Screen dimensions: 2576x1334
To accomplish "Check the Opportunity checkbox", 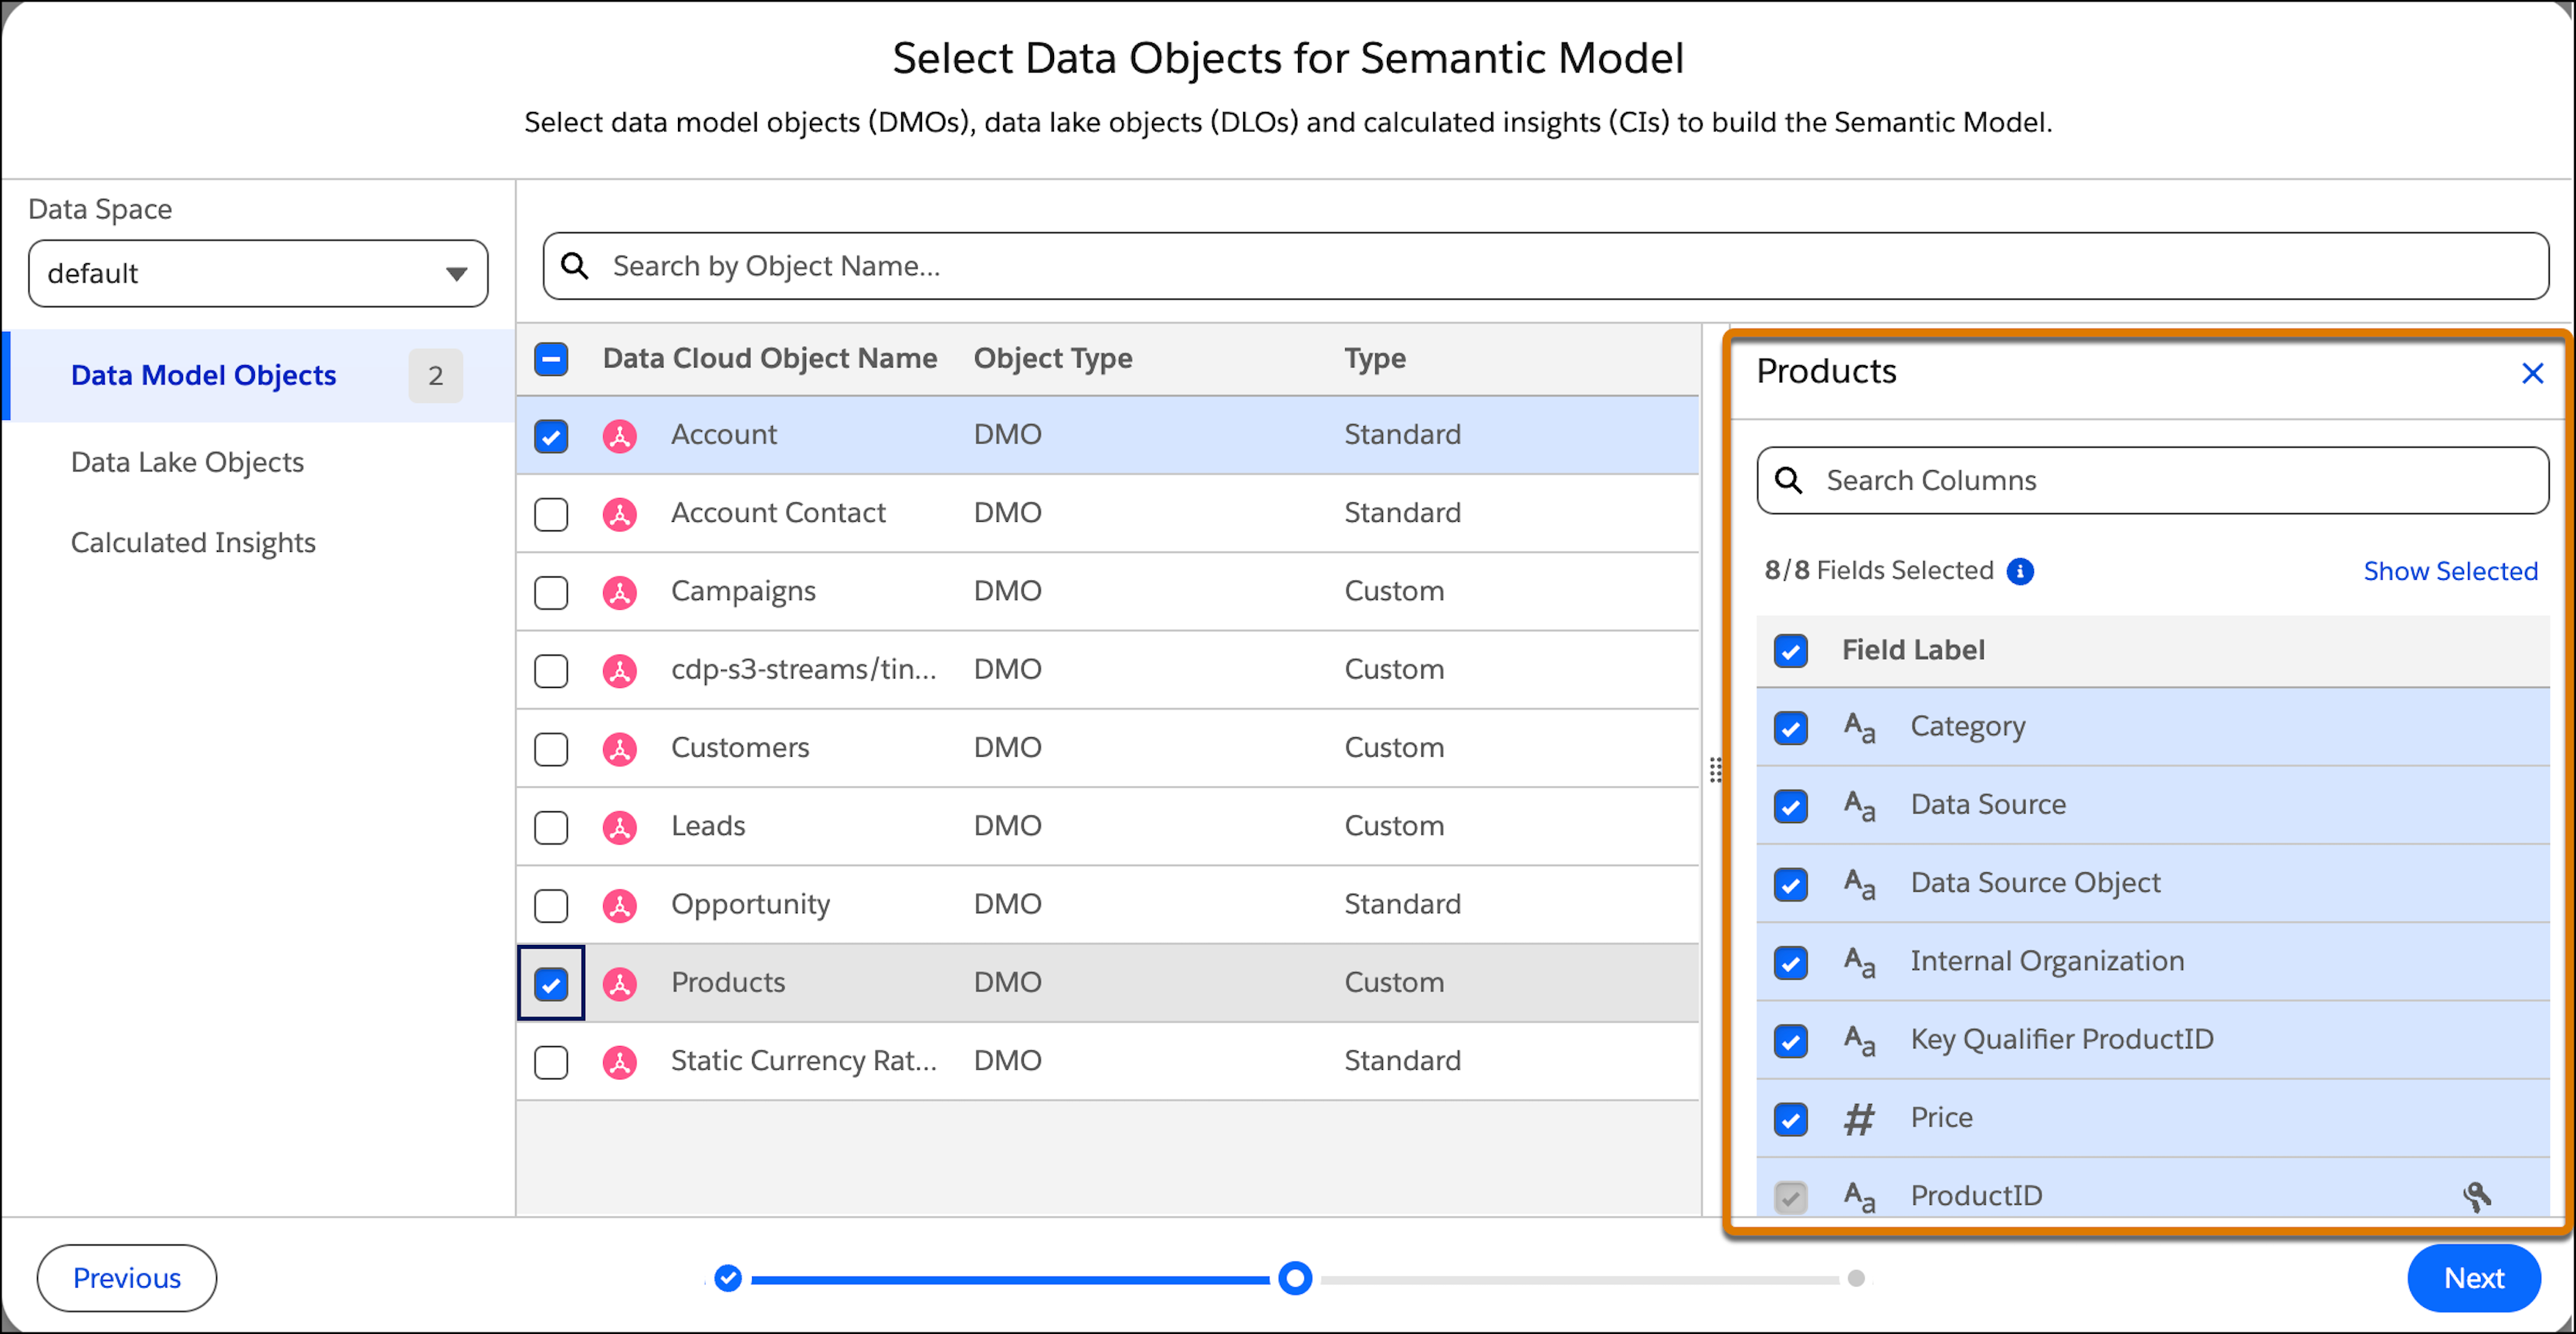I will point(551,905).
